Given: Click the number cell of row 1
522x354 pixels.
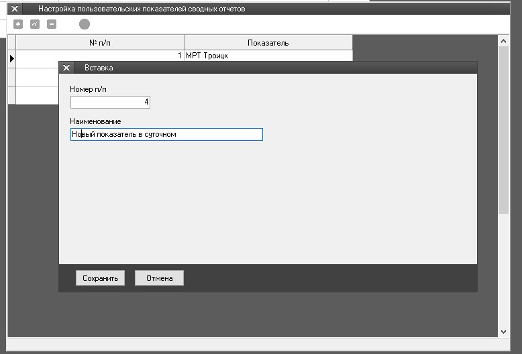Looking at the screenshot, I should coord(100,56).
